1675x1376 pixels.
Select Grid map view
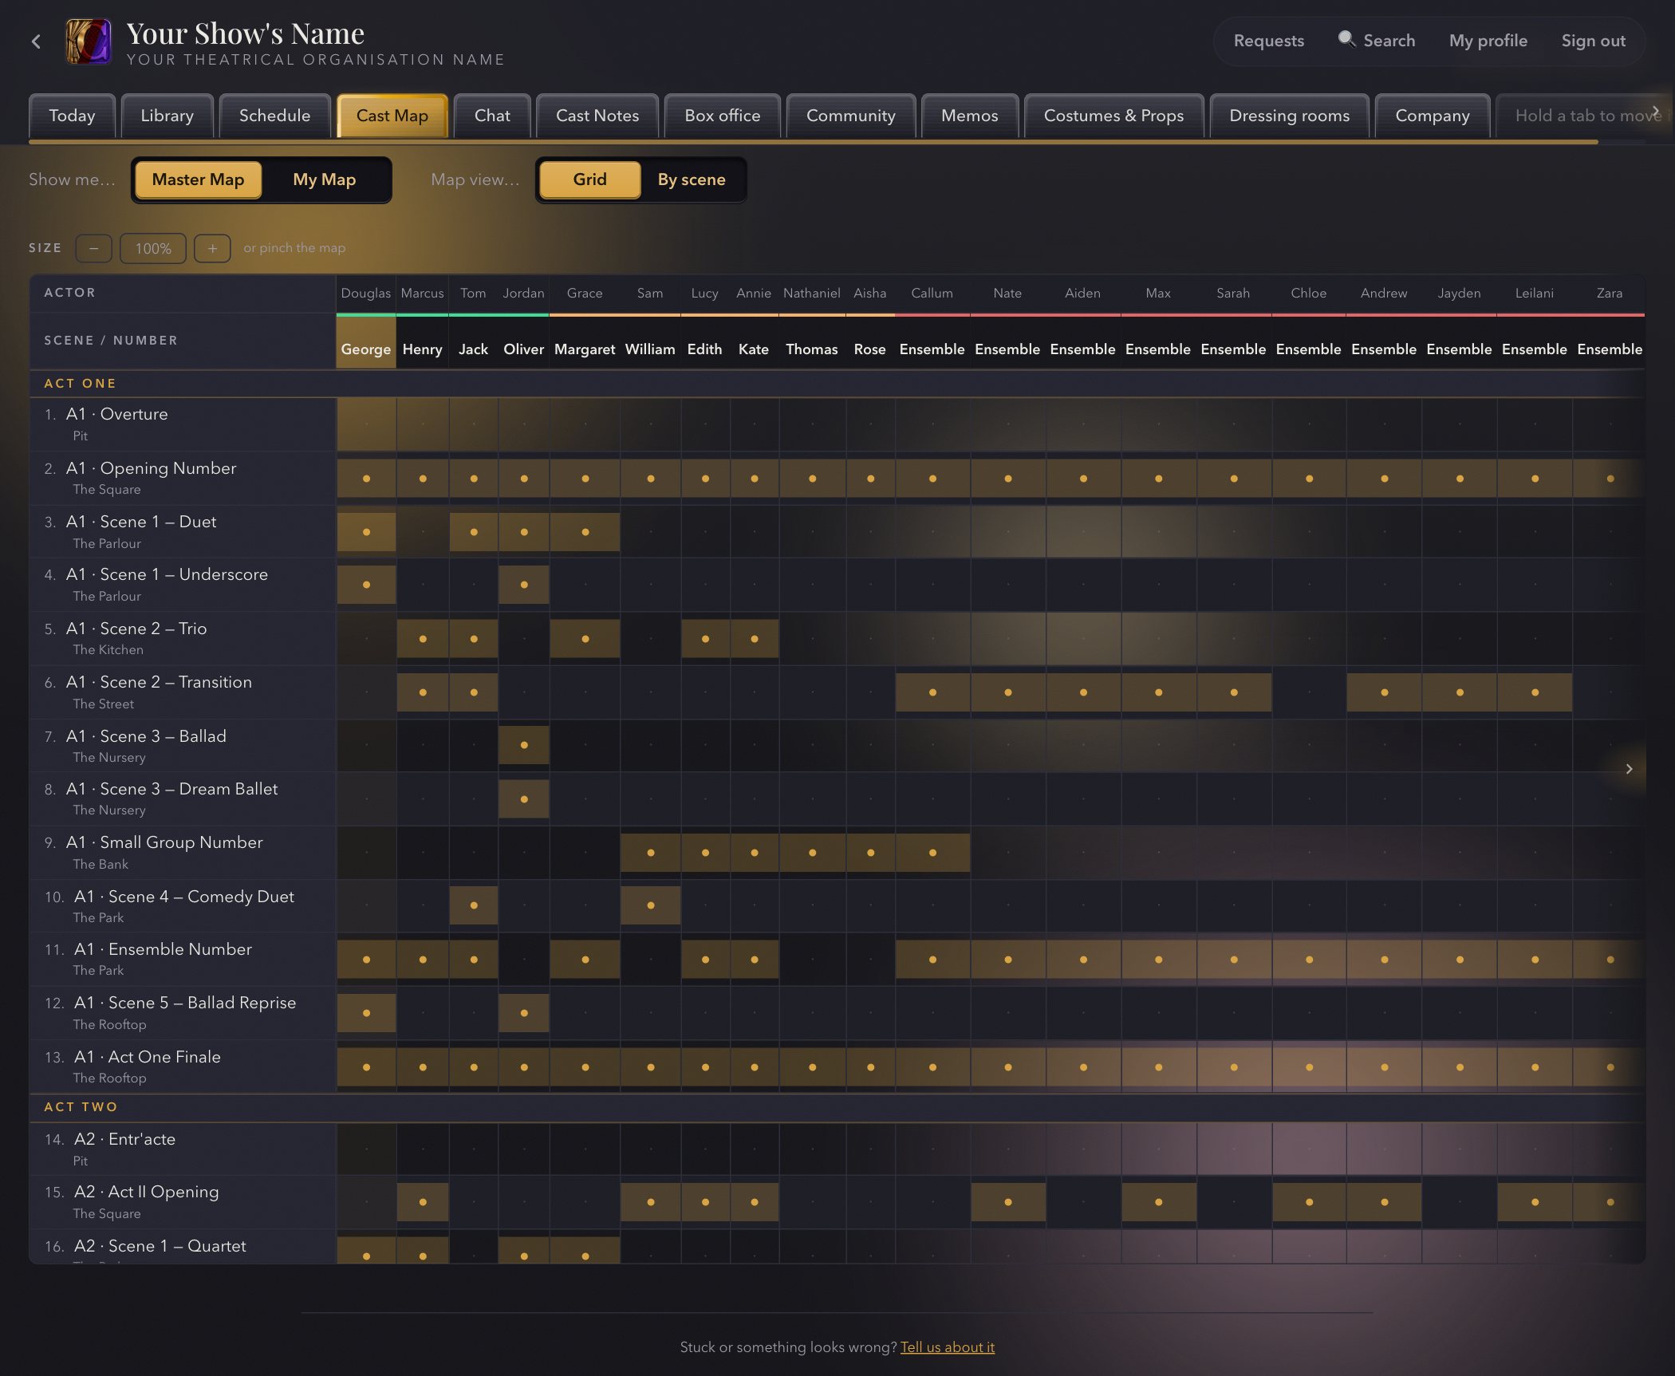[x=590, y=179]
